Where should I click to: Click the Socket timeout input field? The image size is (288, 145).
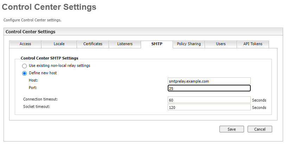(x=209, y=108)
